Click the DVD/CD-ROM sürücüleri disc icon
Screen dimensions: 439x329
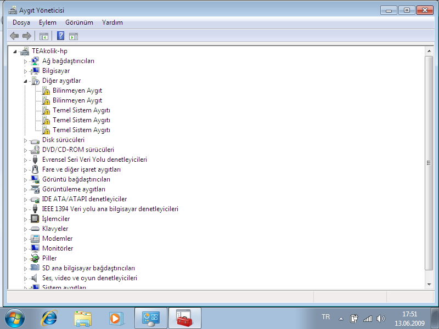[35, 150]
